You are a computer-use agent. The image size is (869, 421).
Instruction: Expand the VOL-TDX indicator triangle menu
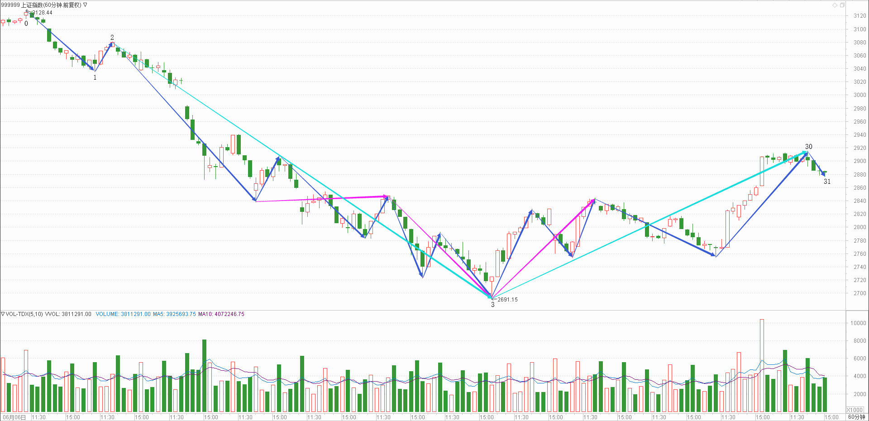[x=3, y=314]
